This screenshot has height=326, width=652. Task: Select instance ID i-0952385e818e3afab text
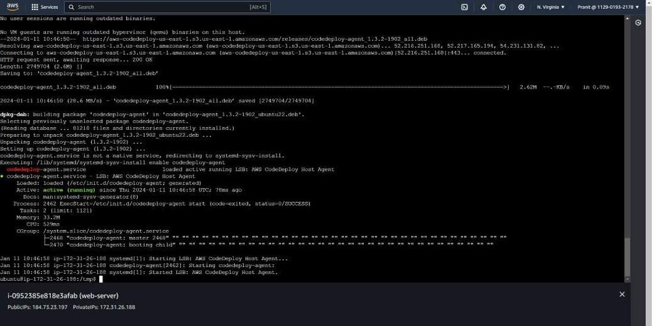click(43, 295)
